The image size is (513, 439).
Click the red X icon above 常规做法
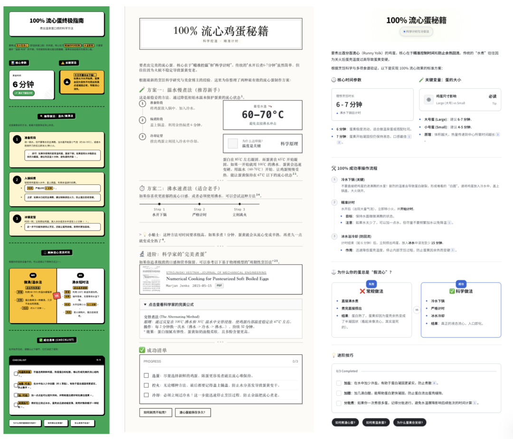(362, 291)
